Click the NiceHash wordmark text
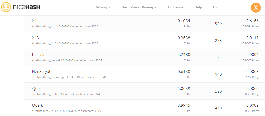Image resolution: width=265 pixels, height=116 pixels. (x=26, y=7)
